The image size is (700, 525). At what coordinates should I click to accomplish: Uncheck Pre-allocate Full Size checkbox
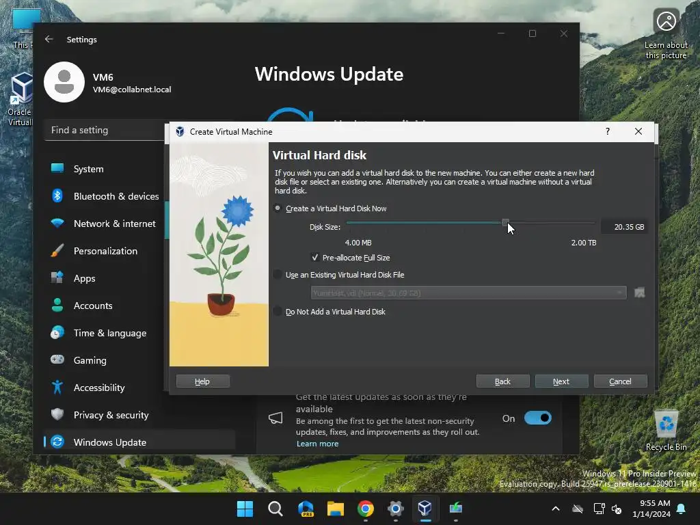(x=315, y=258)
